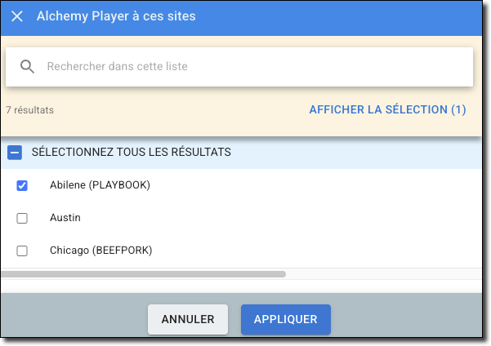This screenshot has width=491, height=346.
Task: Uncheck the Abilene (PLAYBOOK) checkbox
Action: (x=22, y=185)
